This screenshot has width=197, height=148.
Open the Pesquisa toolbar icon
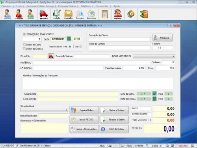tap(80, 14)
